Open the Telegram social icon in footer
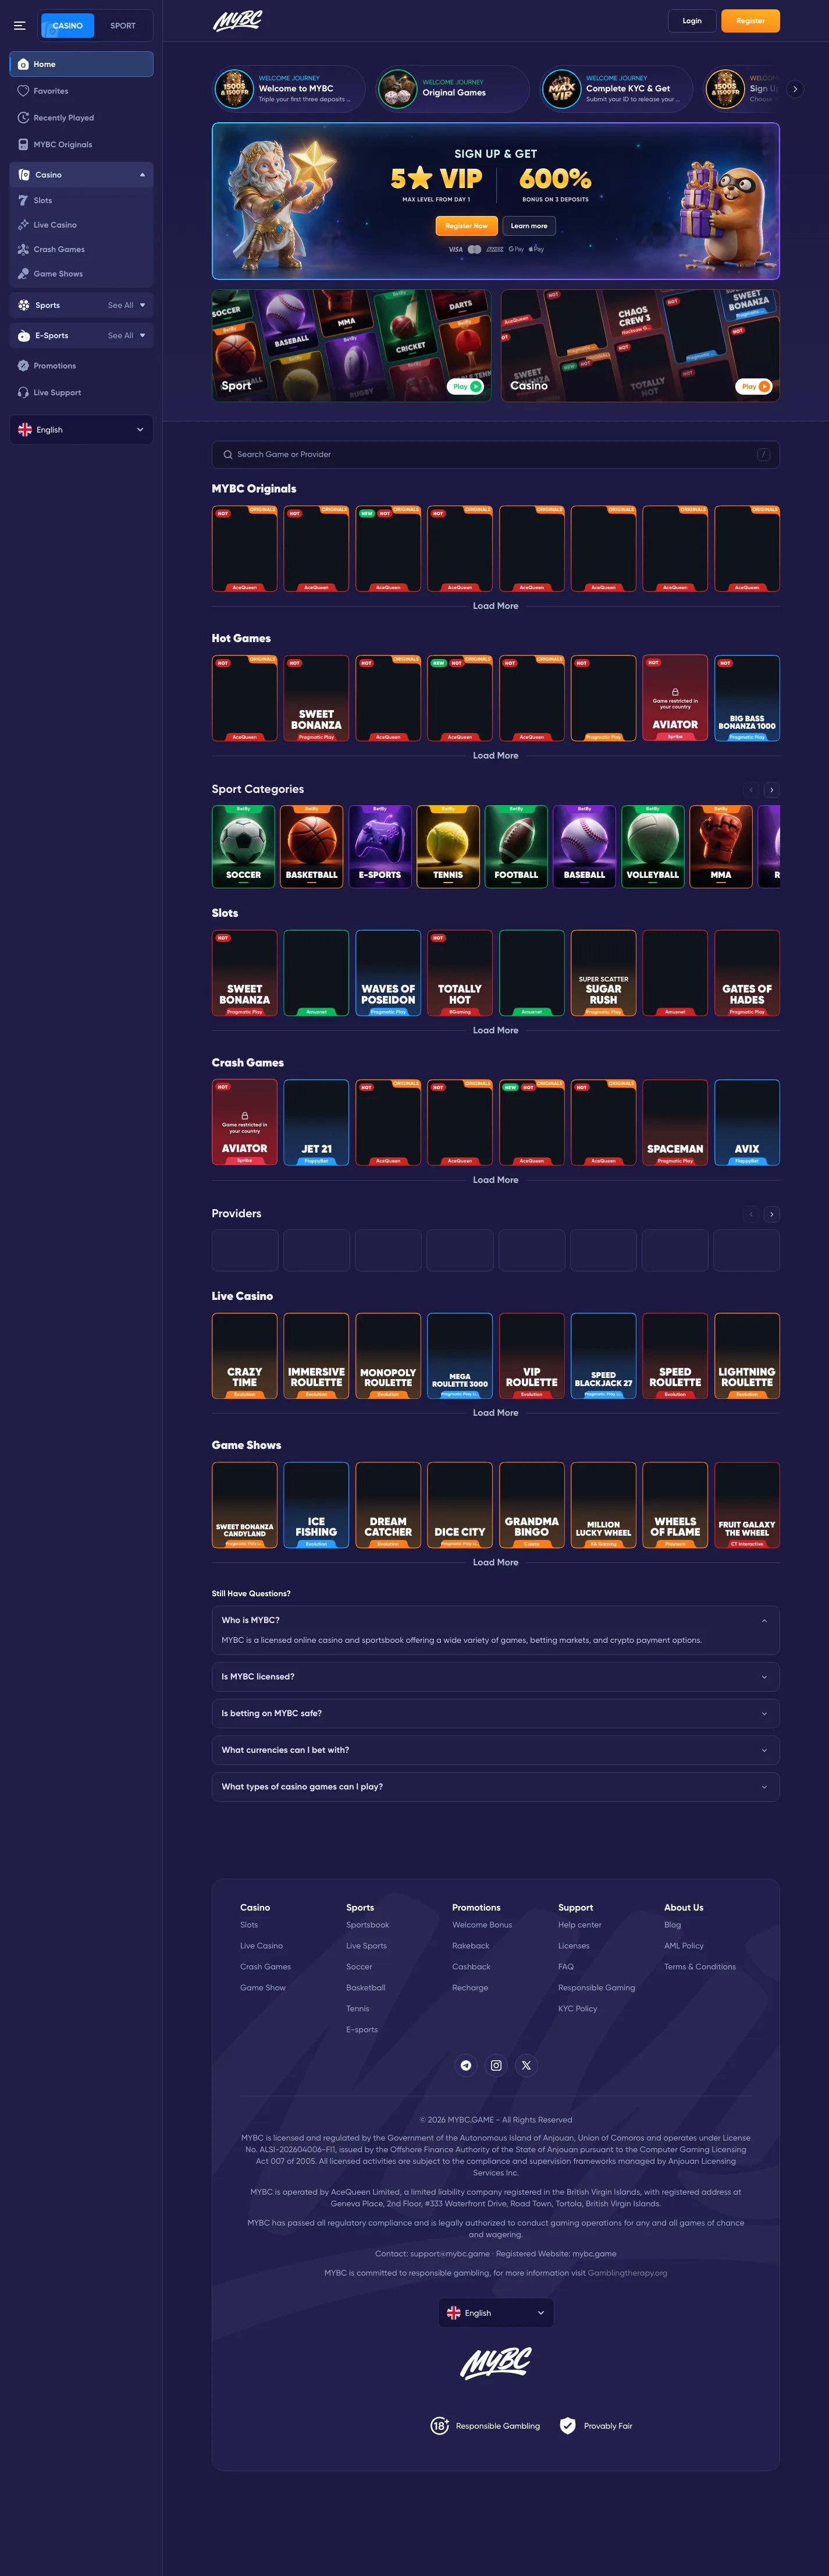This screenshot has height=2576, width=829. 465,2065
